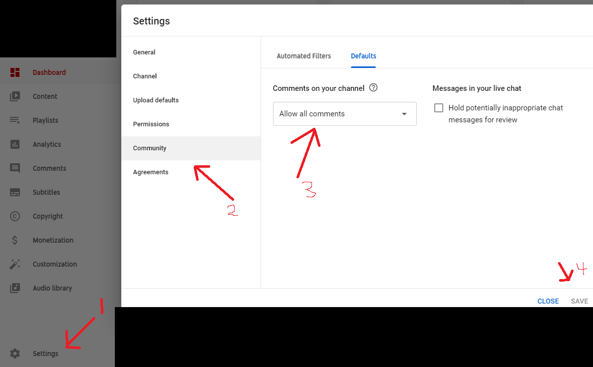
Task: Open the Allow all comments dropdown
Action: (344, 113)
